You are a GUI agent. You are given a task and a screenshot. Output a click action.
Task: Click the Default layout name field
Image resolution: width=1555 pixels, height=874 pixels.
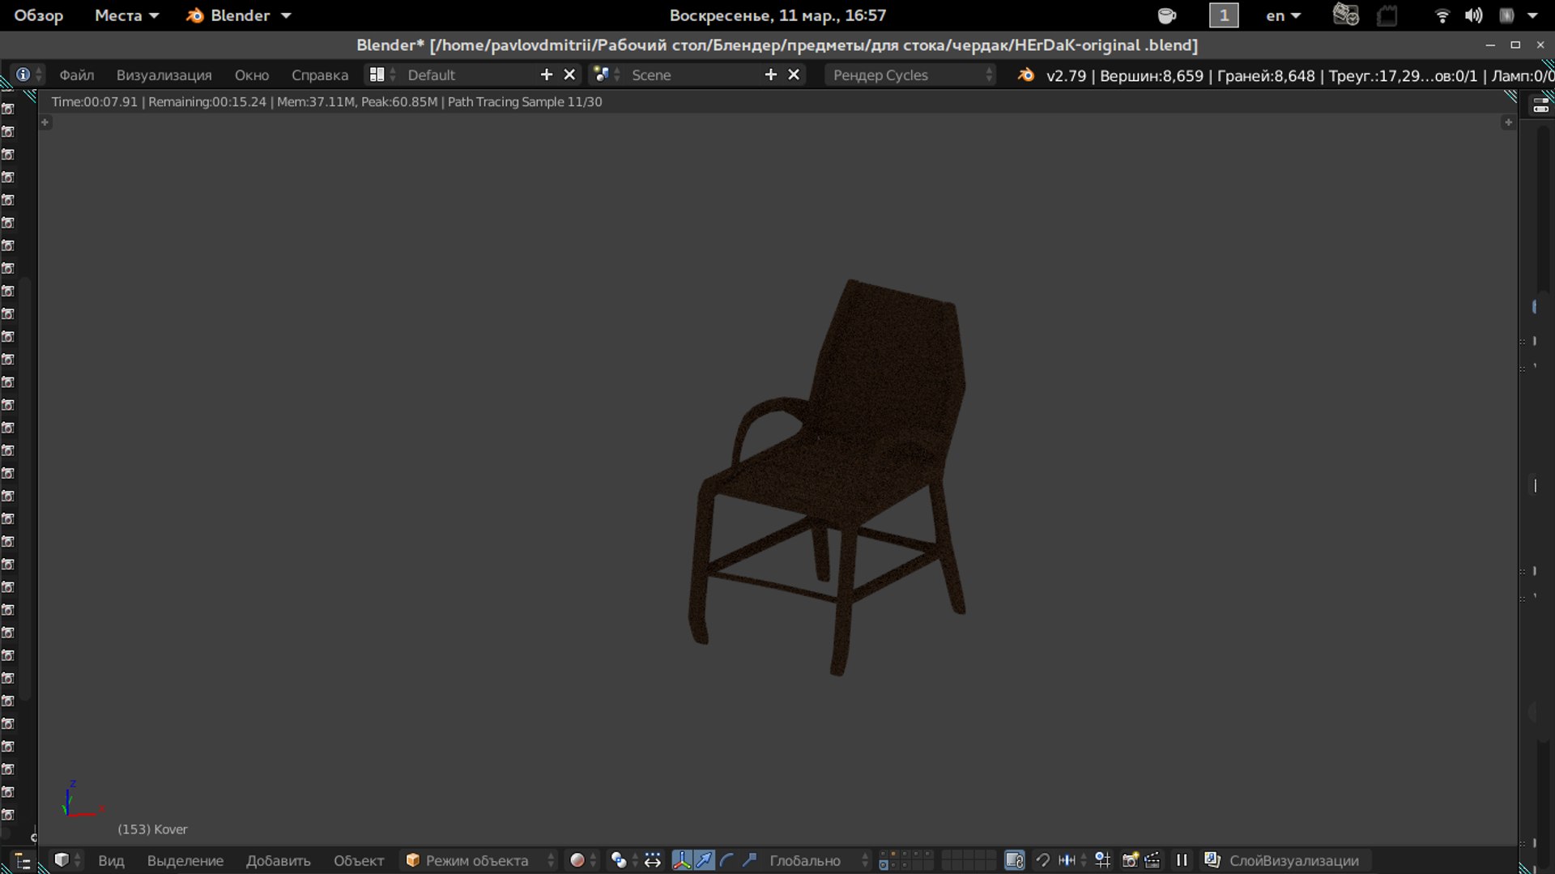tap(468, 75)
